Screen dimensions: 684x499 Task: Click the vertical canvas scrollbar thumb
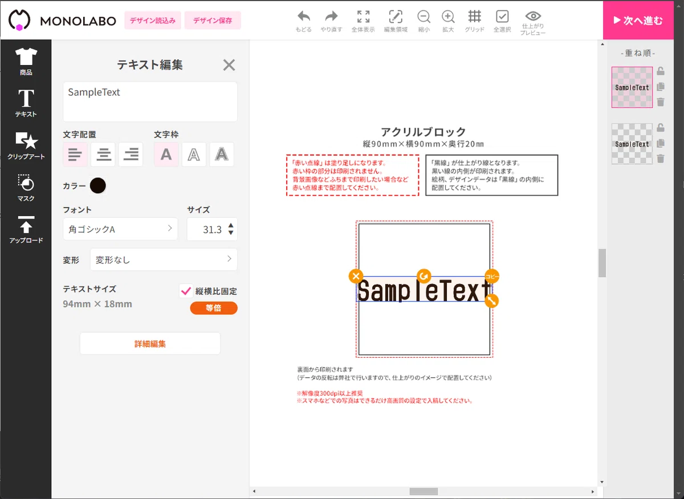tap(602, 263)
